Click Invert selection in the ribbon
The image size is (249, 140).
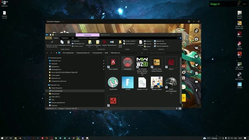(161, 46)
